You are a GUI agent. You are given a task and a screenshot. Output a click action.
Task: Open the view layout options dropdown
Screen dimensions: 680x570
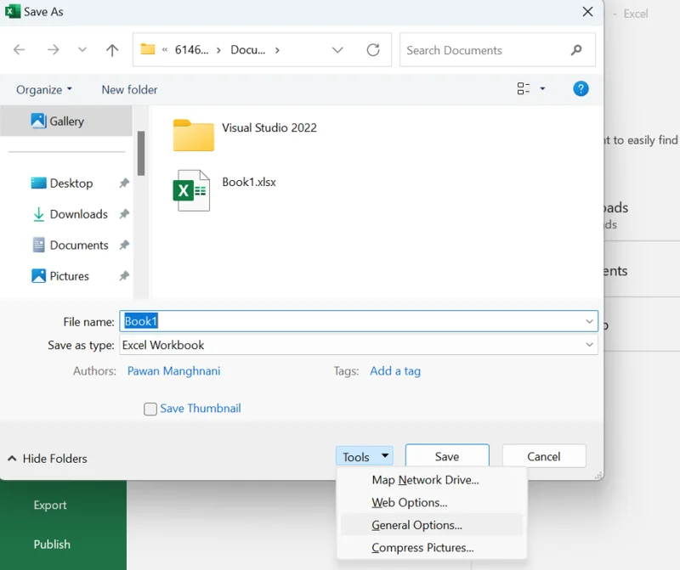542,89
